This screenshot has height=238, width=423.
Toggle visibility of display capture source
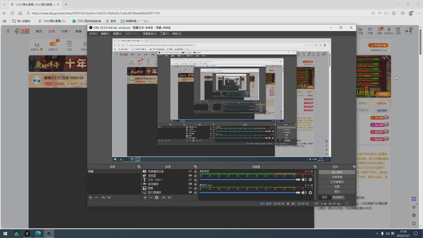pos(190,193)
